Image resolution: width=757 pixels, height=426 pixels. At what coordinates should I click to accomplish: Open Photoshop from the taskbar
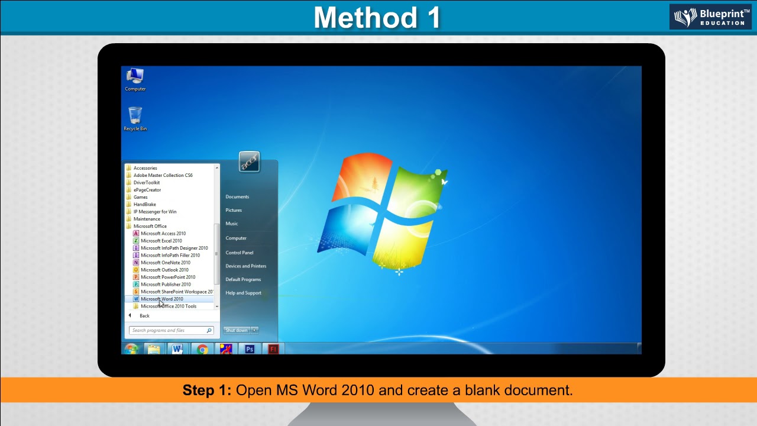249,349
